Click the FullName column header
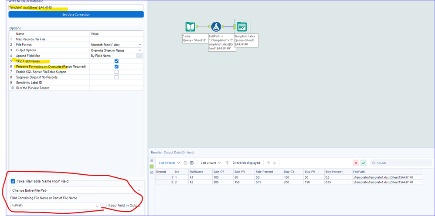 click(x=201, y=172)
